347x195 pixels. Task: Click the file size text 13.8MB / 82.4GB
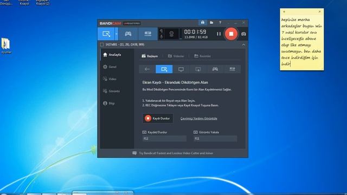(196, 37)
